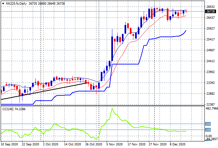Click the 23902 price axis label

tap(210, 72)
